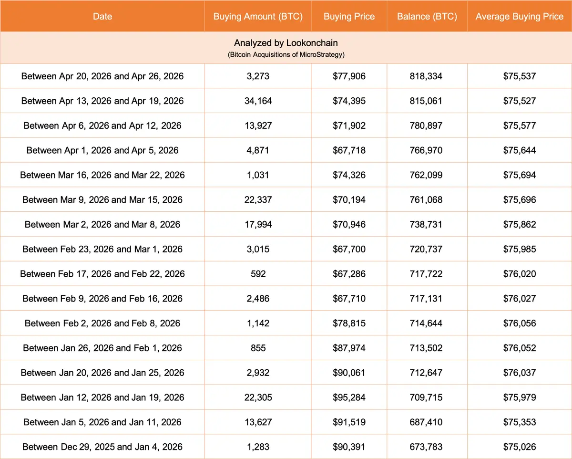Click the Buying Price column header
Screen dimensions: 572x459
pyautogui.click(x=349, y=16)
